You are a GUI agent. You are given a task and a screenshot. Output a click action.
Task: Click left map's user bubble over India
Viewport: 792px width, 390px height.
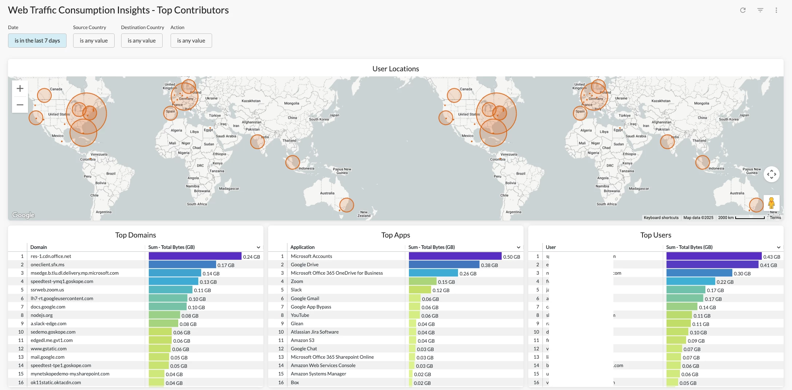pyautogui.click(x=258, y=142)
